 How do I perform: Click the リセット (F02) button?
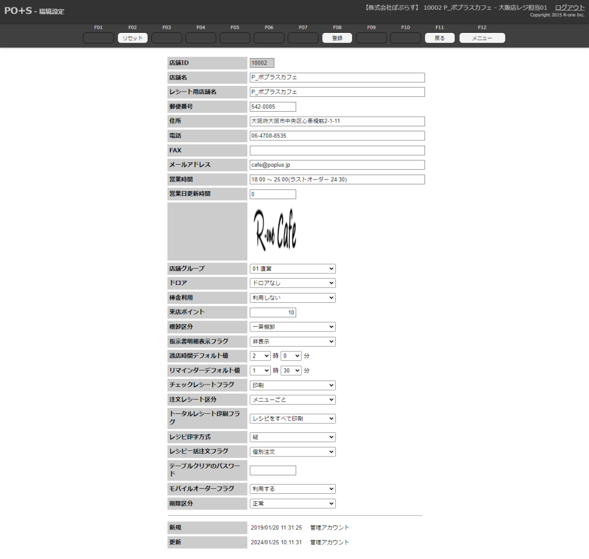132,38
